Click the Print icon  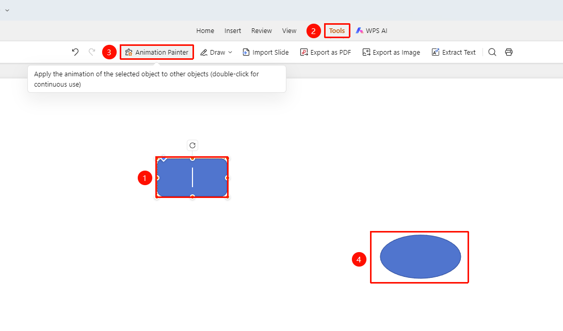pyautogui.click(x=509, y=53)
